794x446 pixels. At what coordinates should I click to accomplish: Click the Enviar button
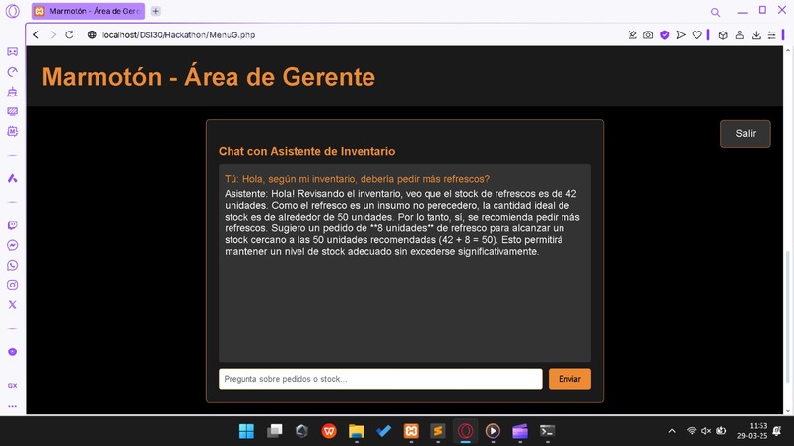pos(569,379)
